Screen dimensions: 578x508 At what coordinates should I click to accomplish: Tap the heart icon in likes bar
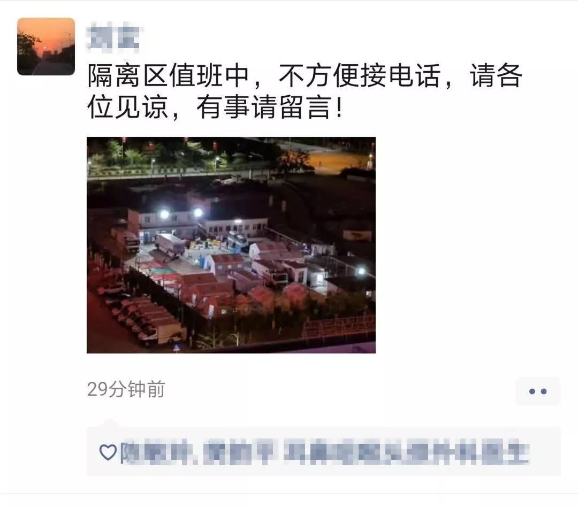(x=108, y=452)
